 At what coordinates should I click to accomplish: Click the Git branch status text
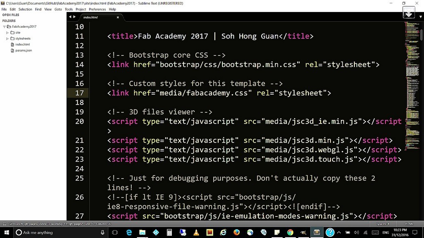pyautogui.click(x=60, y=224)
